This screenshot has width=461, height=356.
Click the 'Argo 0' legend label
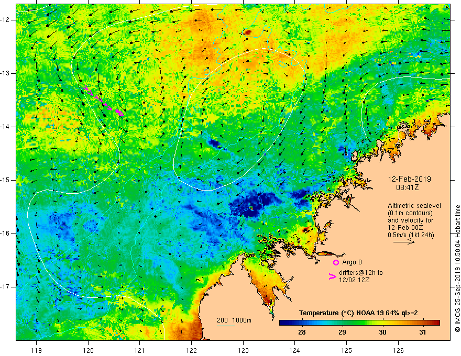(x=352, y=262)
